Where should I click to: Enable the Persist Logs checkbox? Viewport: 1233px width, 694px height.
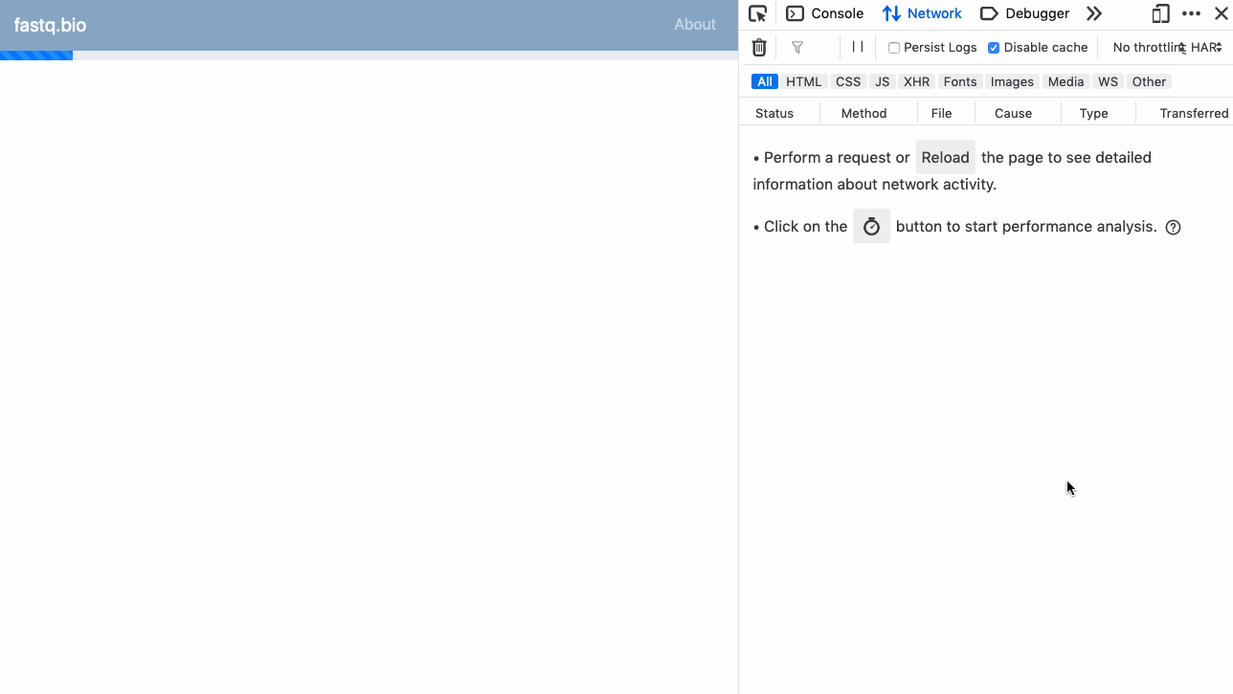894,48
